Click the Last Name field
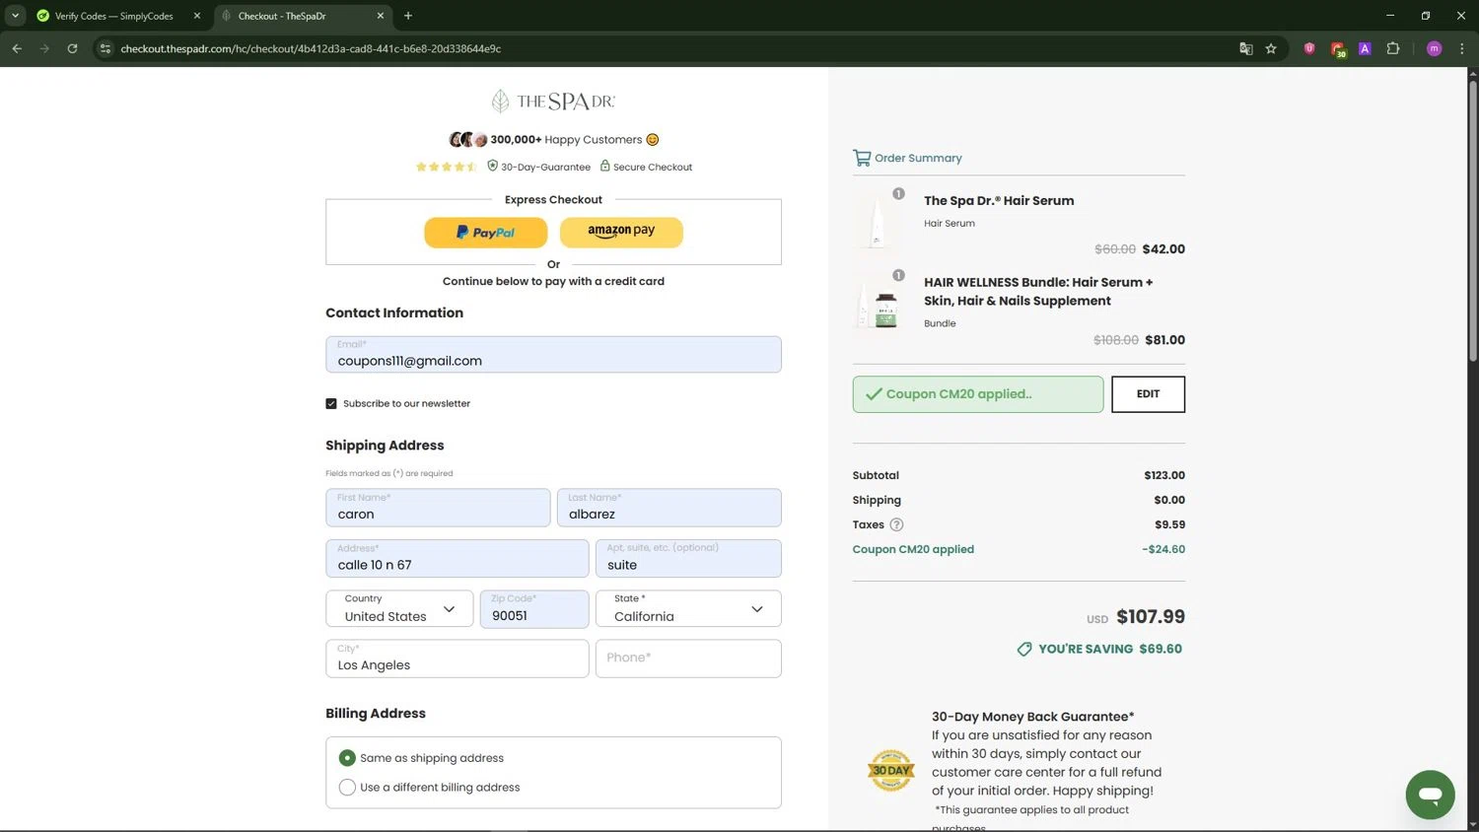Image resolution: width=1479 pixels, height=832 pixels. coord(669,508)
